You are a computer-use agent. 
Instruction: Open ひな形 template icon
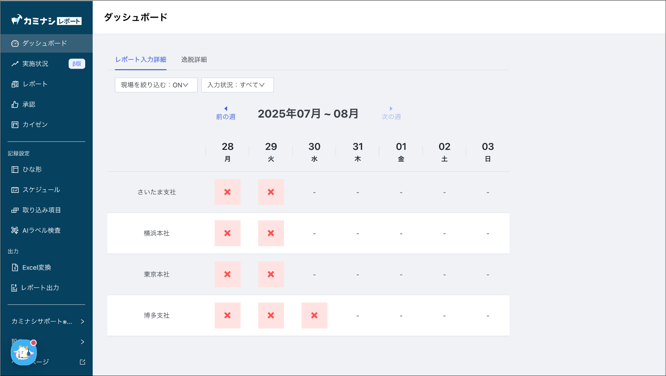click(15, 169)
